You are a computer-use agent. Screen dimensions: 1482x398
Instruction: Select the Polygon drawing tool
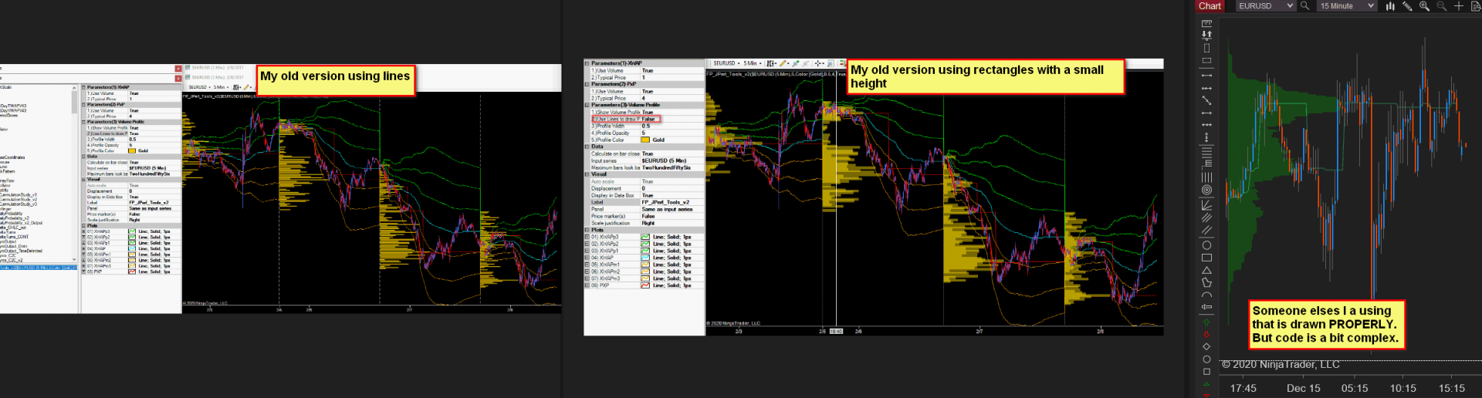coord(1206,282)
